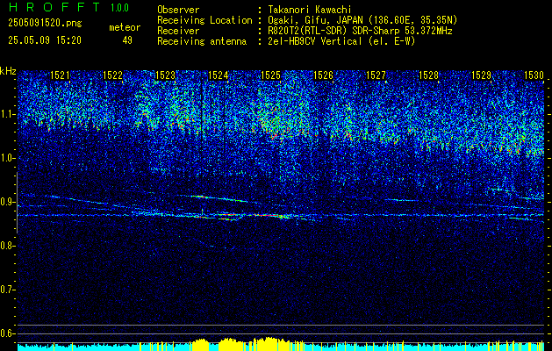Viewport: 552px width, 351px height.
Task: Click the 0.8 kHz axis label
Action: (8, 246)
